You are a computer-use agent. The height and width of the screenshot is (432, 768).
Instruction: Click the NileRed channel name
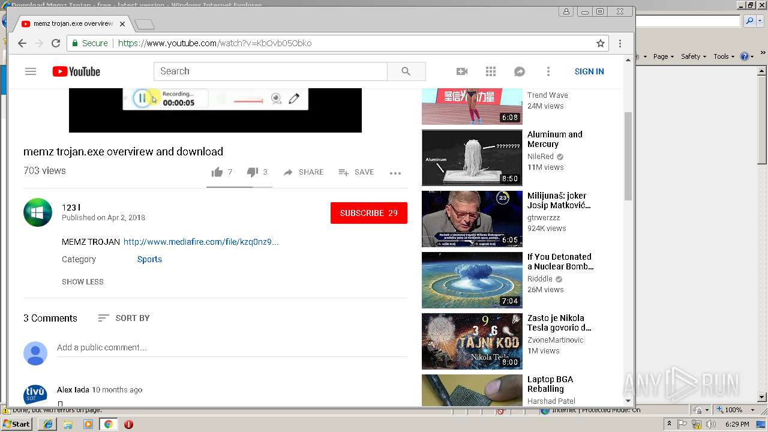pos(541,157)
